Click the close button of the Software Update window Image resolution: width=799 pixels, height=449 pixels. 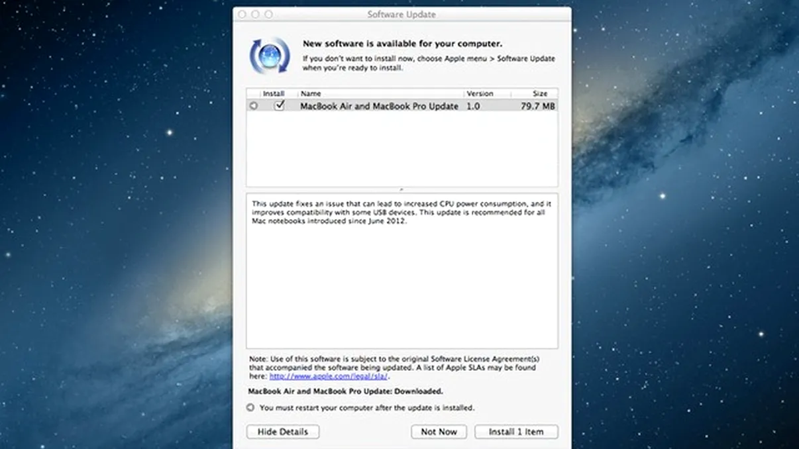(242, 14)
